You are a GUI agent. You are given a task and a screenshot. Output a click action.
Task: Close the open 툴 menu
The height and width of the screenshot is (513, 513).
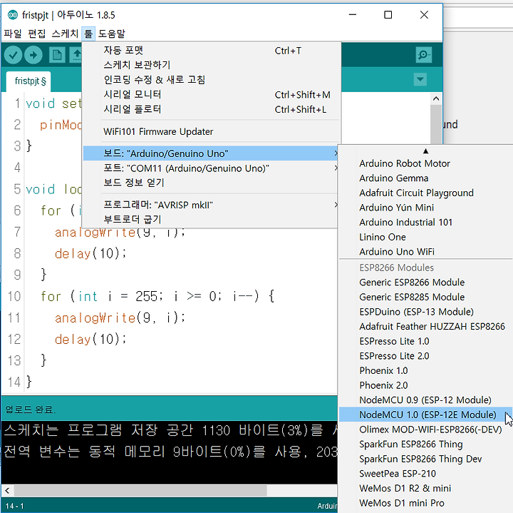click(x=88, y=34)
